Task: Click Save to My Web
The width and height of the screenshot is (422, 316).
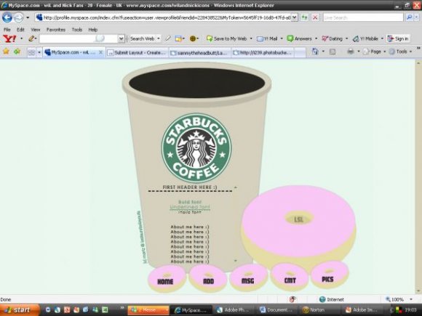Action: click(227, 39)
